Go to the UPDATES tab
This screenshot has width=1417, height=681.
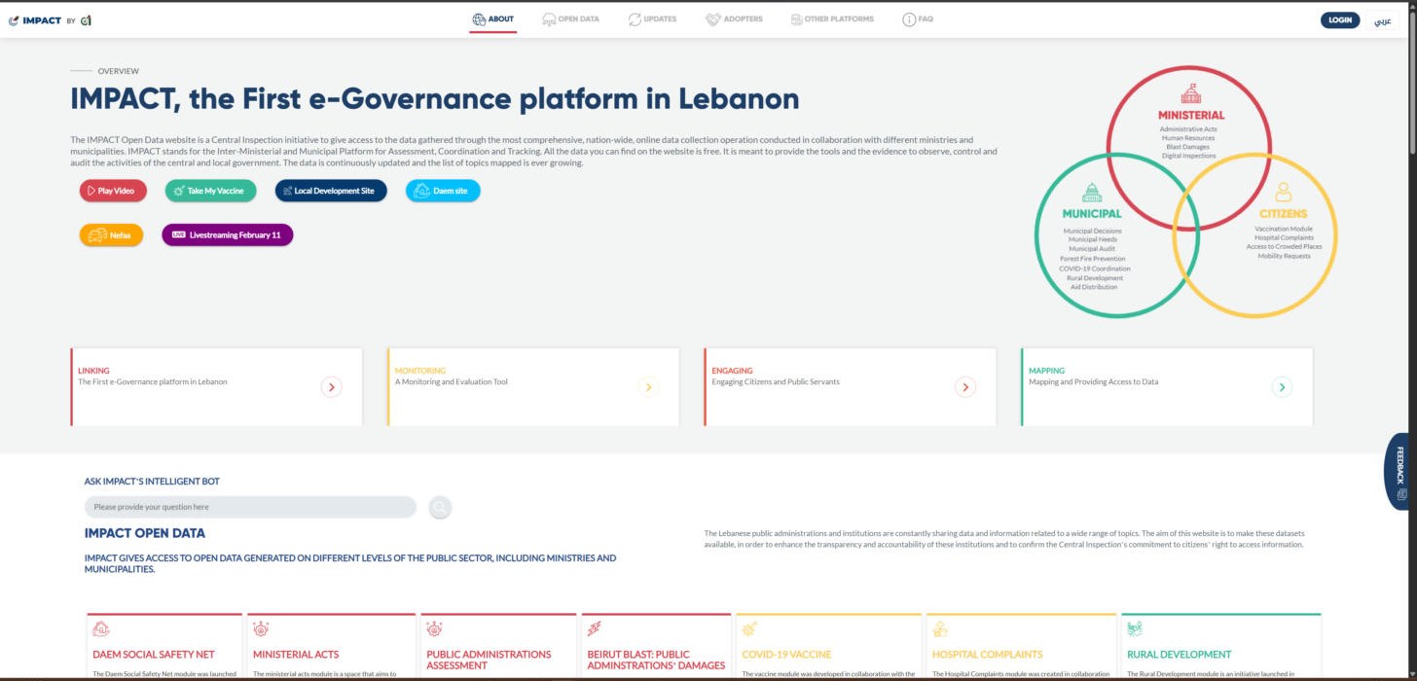pyautogui.click(x=652, y=19)
